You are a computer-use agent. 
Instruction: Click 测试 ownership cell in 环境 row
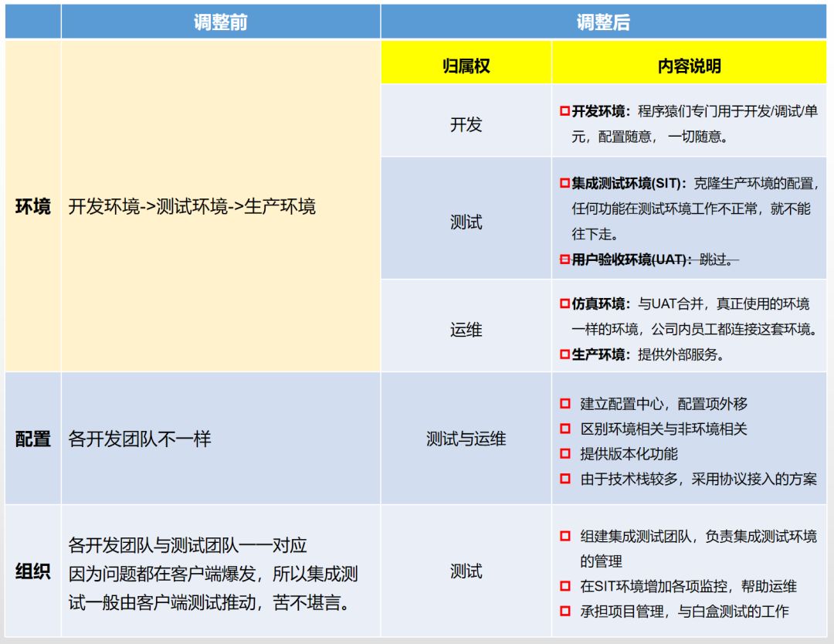point(466,219)
